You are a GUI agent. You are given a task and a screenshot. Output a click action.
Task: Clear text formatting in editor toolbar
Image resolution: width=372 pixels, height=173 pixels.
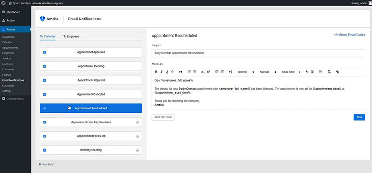coord(329,72)
